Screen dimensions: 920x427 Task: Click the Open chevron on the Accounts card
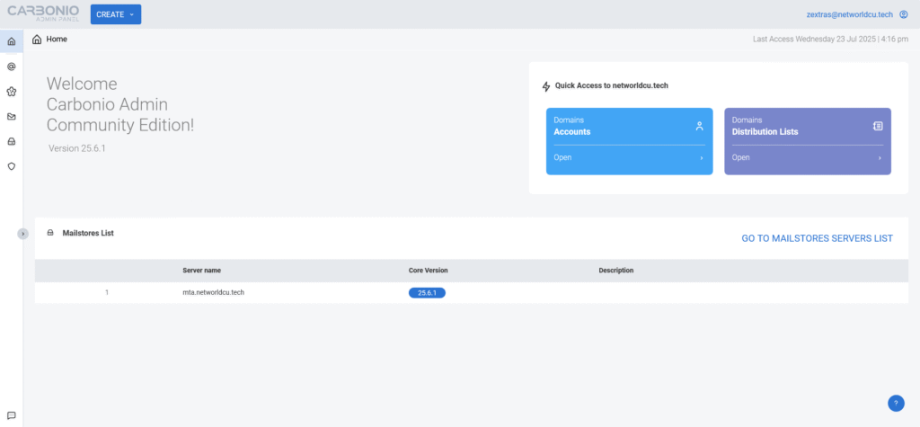point(701,158)
